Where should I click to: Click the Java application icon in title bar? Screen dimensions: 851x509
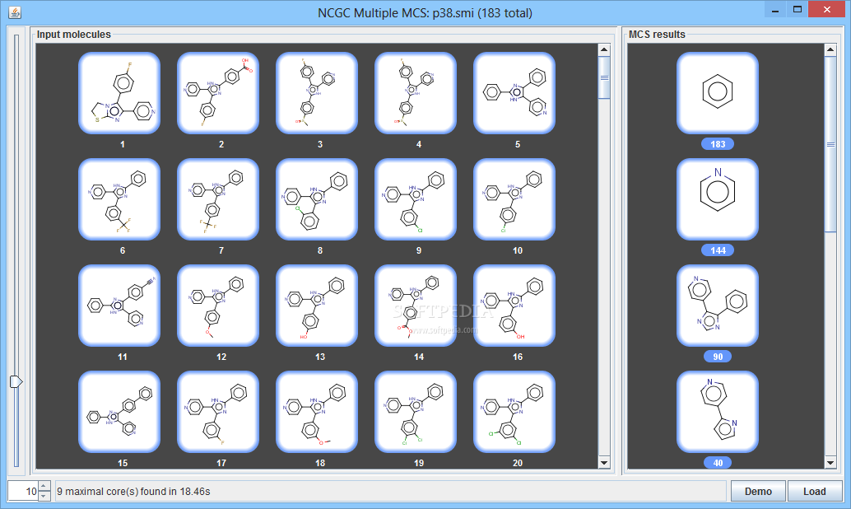pyautogui.click(x=15, y=12)
